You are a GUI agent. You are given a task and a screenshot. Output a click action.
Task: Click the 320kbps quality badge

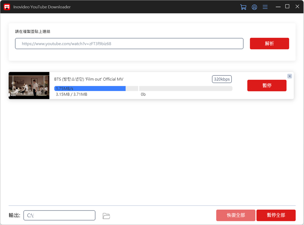(x=222, y=79)
